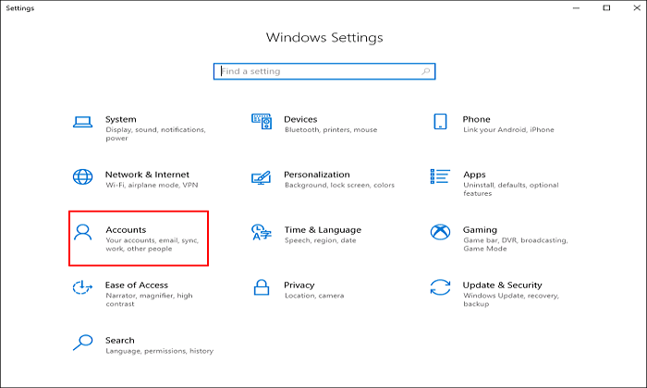Select the Privacy title
The height and width of the screenshot is (388, 647).
[299, 285]
